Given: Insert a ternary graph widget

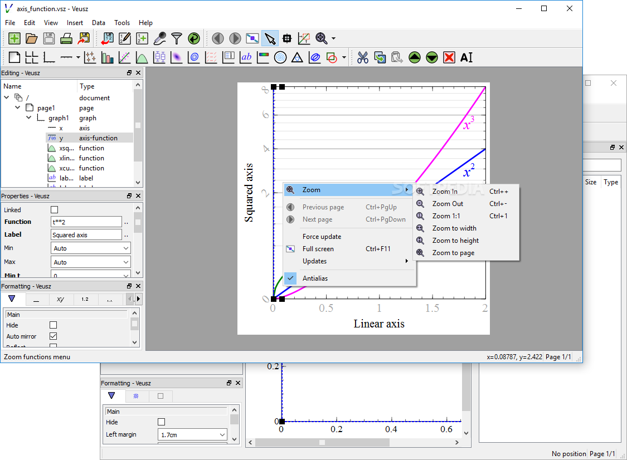Looking at the screenshot, I should click(x=297, y=57).
